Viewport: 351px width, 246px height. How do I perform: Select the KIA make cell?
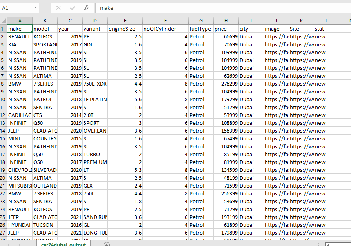pos(20,45)
